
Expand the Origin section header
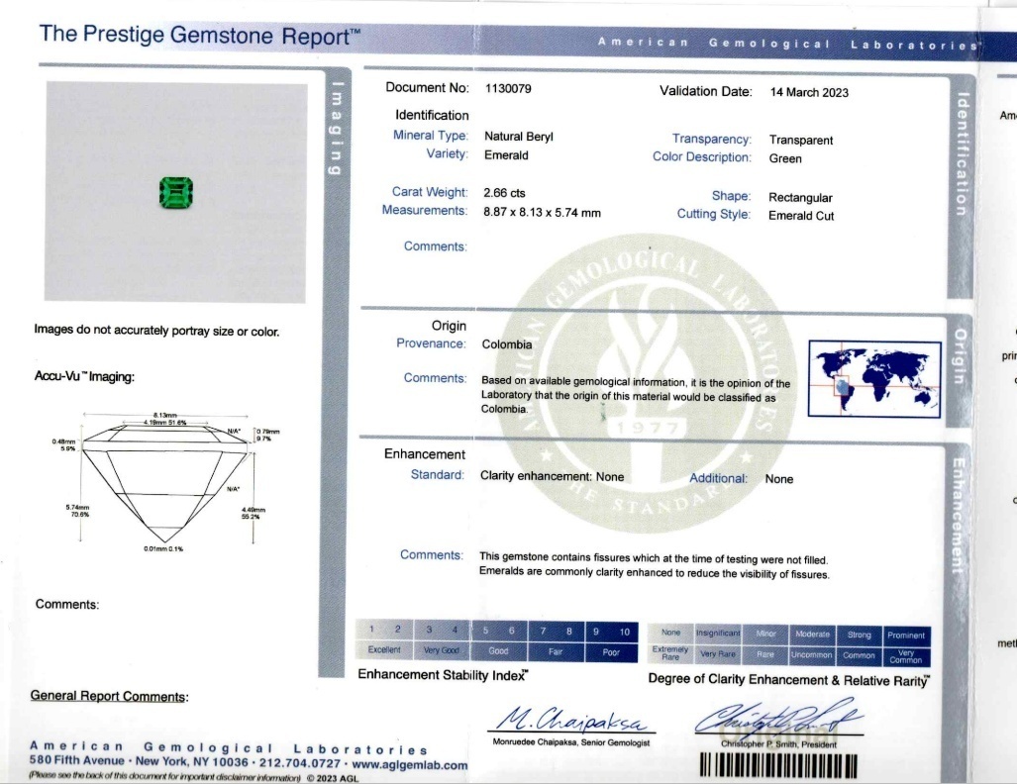pyautogui.click(x=451, y=325)
